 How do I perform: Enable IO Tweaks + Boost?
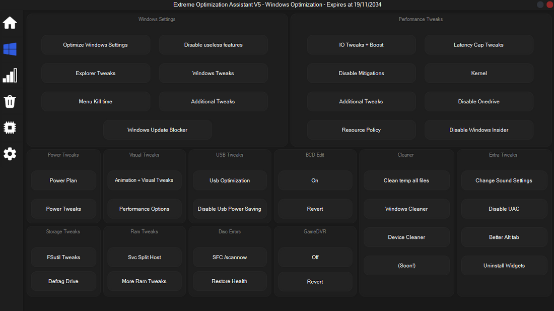coord(361,44)
